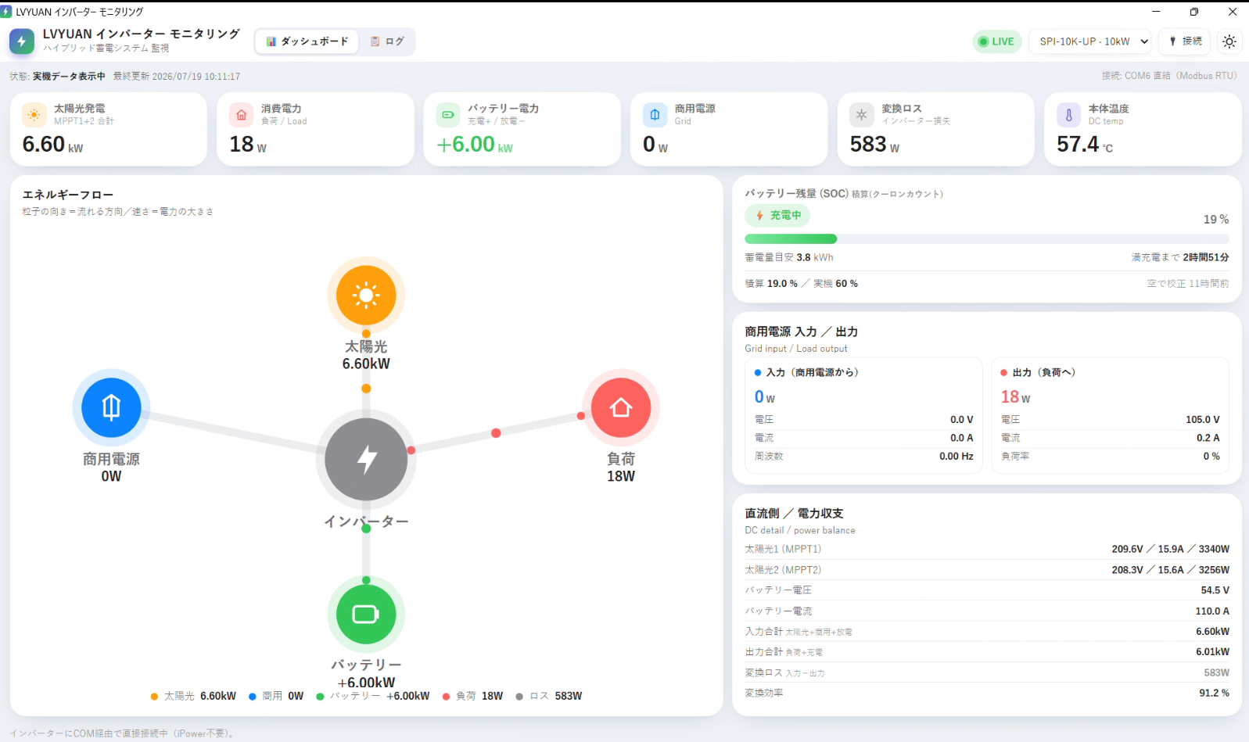Click the blue grid node in energy flow

pos(112,407)
